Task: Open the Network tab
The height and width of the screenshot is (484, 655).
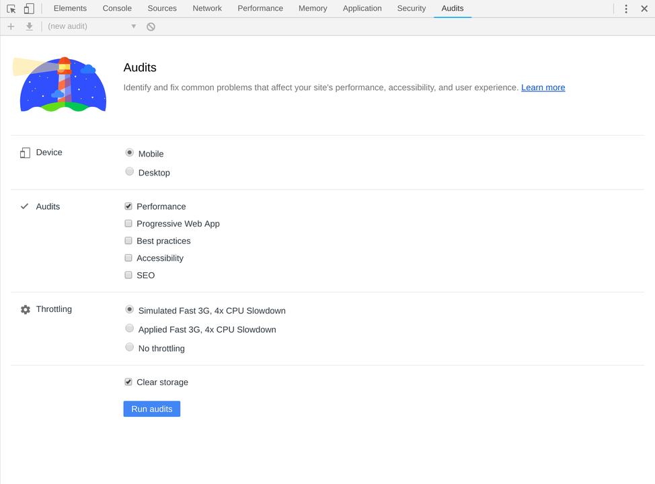Action: click(x=207, y=8)
